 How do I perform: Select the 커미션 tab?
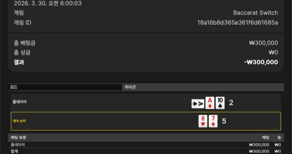(x=203, y=87)
